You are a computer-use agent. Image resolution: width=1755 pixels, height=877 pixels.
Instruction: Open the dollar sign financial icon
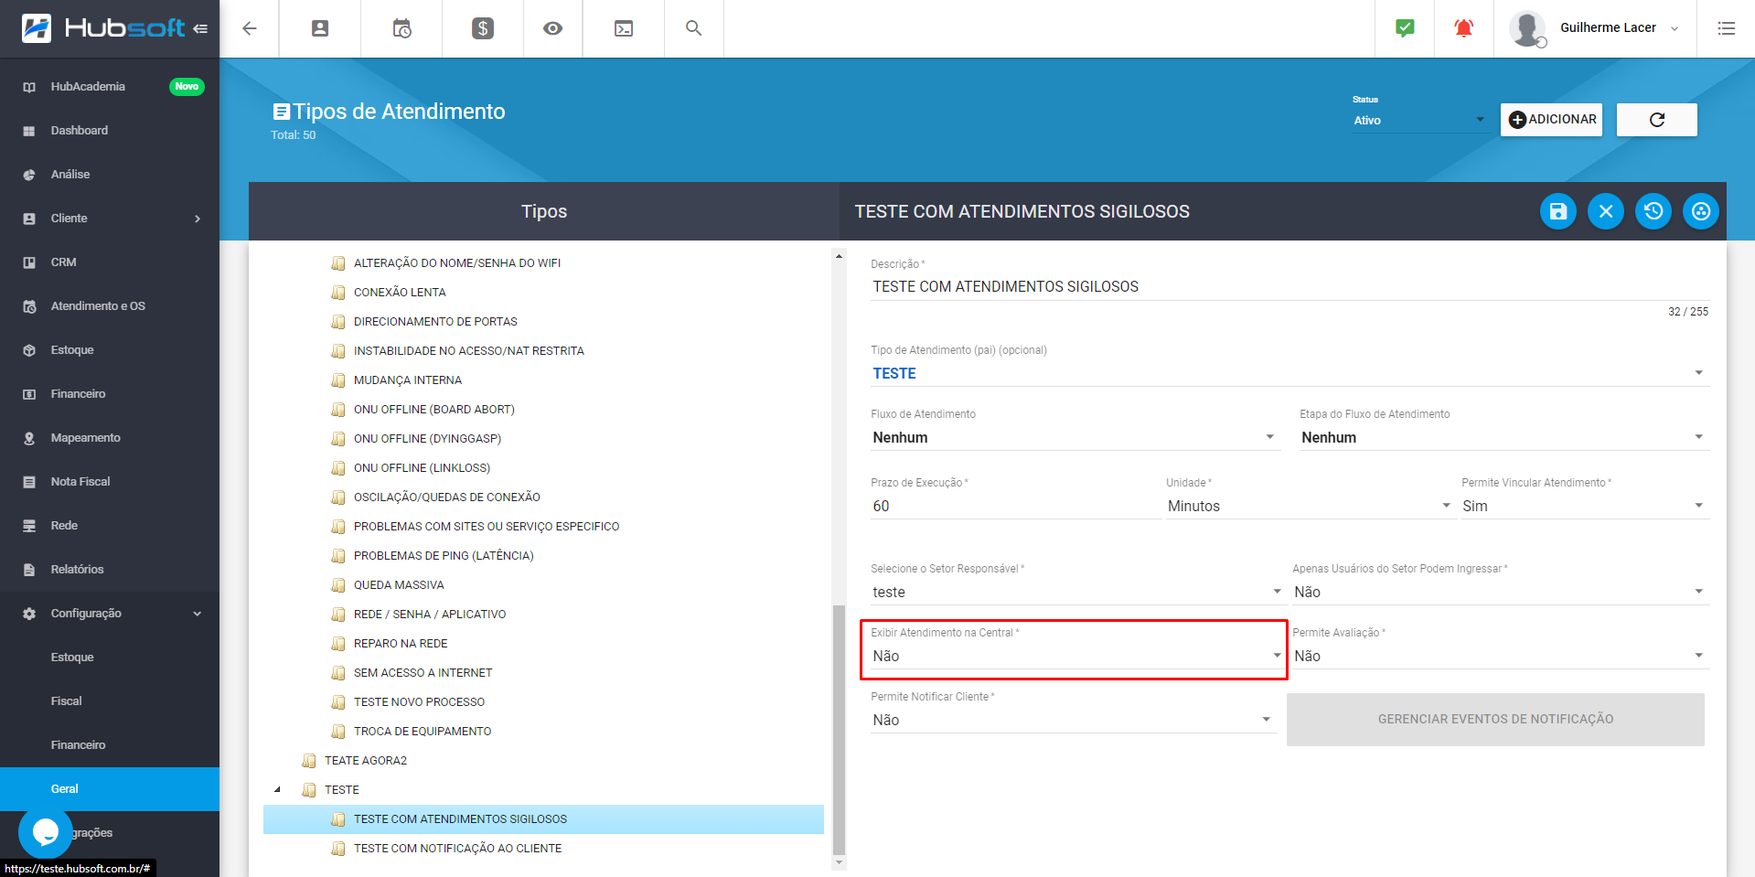coord(483,28)
